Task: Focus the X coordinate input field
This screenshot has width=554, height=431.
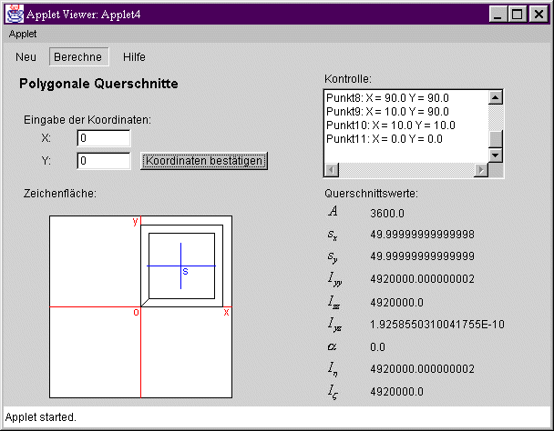Action: [x=104, y=138]
